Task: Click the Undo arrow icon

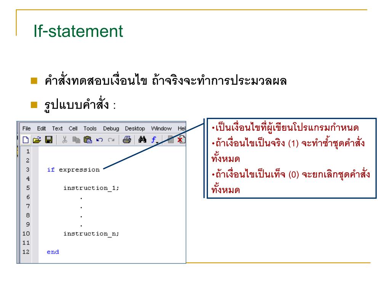Action: (99, 140)
